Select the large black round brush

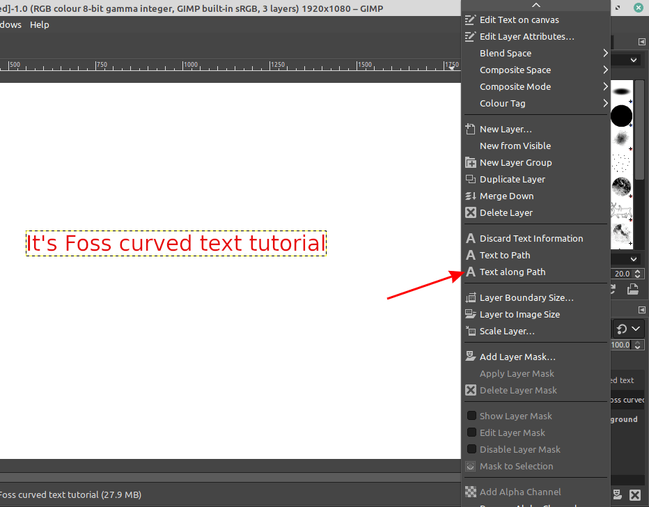(x=621, y=116)
